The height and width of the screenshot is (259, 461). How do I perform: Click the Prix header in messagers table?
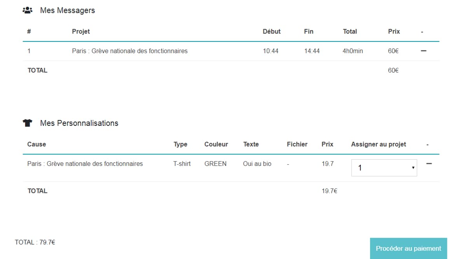pyautogui.click(x=394, y=31)
